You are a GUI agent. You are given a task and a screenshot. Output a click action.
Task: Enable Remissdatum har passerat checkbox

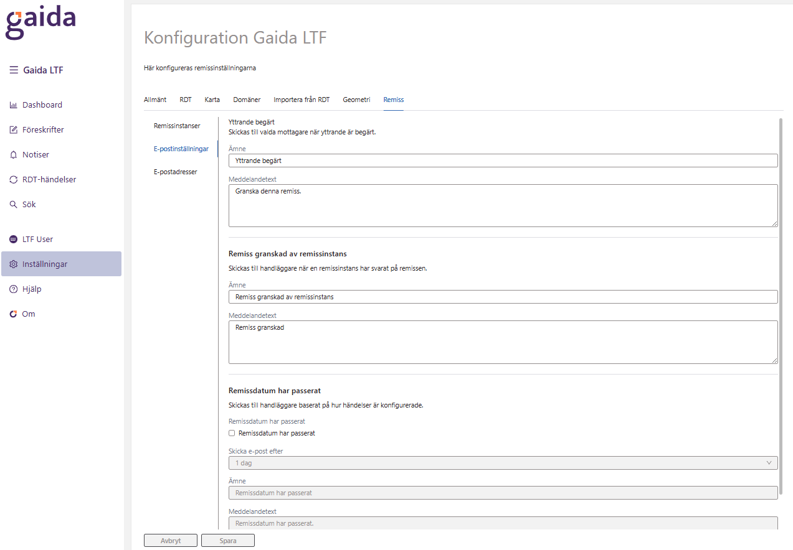click(x=232, y=433)
